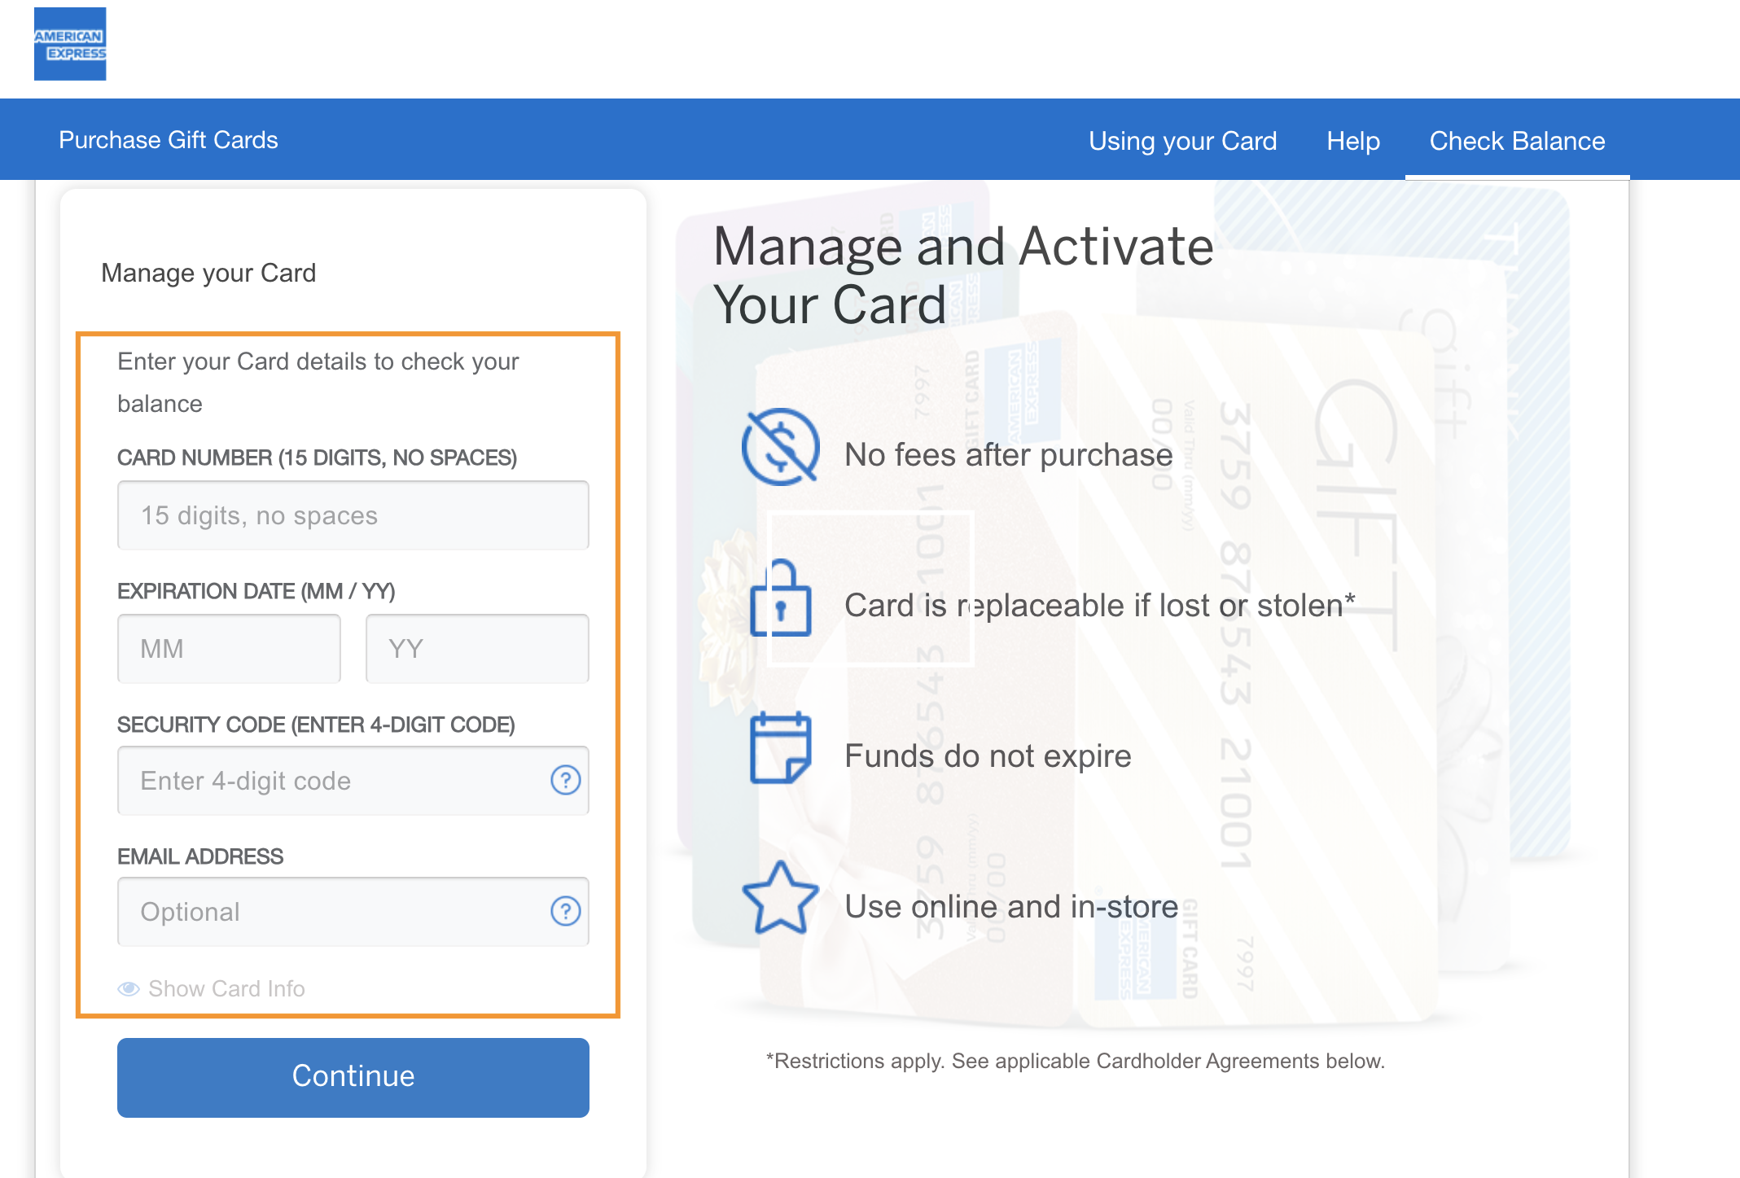This screenshot has height=1178, width=1740.
Task: Expand the Help menu section
Action: pyautogui.click(x=1352, y=139)
